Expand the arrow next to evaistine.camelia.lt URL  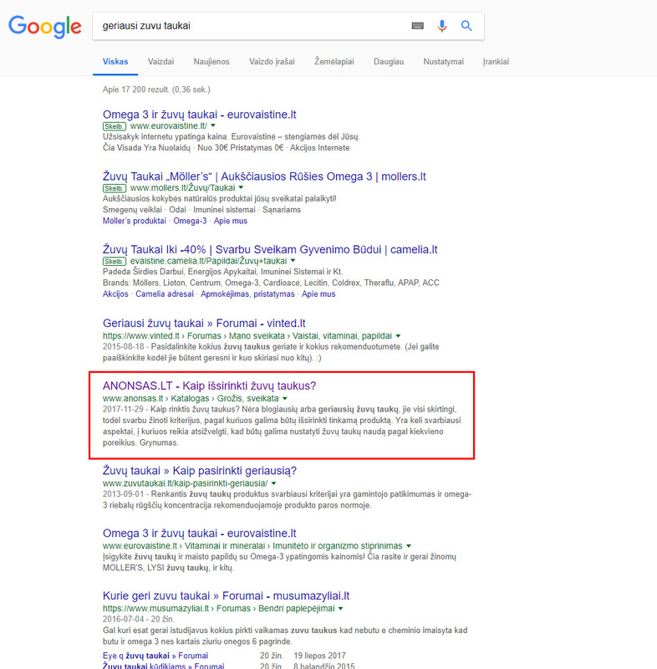tap(293, 261)
